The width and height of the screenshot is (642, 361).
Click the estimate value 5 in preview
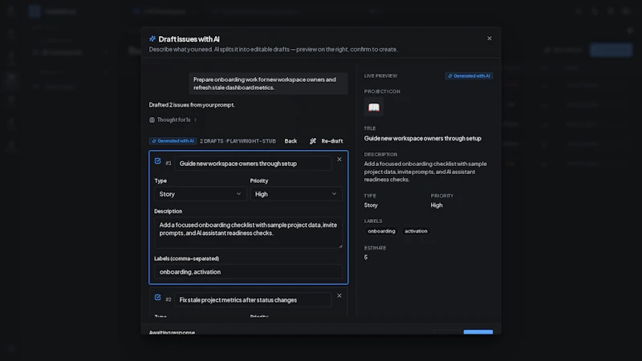pyautogui.click(x=366, y=257)
